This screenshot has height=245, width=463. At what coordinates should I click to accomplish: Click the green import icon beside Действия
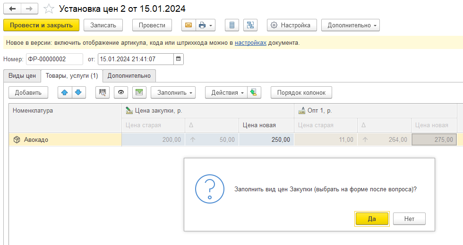pyautogui.click(x=254, y=92)
